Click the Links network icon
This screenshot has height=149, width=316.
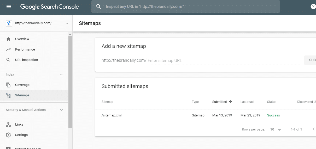point(8,125)
